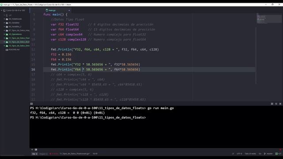
Task: Split the terminal panel layout icon
Action: pyautogui.click(x=272, y=104)
